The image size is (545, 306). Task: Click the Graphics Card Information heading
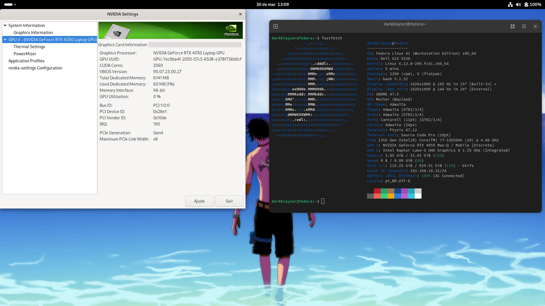(123, 45)
